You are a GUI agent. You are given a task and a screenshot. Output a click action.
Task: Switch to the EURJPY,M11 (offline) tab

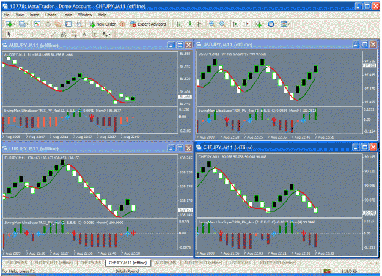(x=54, y=263)
